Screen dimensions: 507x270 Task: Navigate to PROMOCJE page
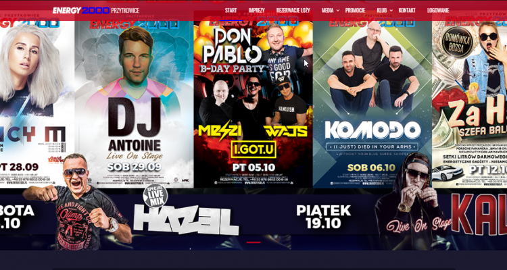355,10
